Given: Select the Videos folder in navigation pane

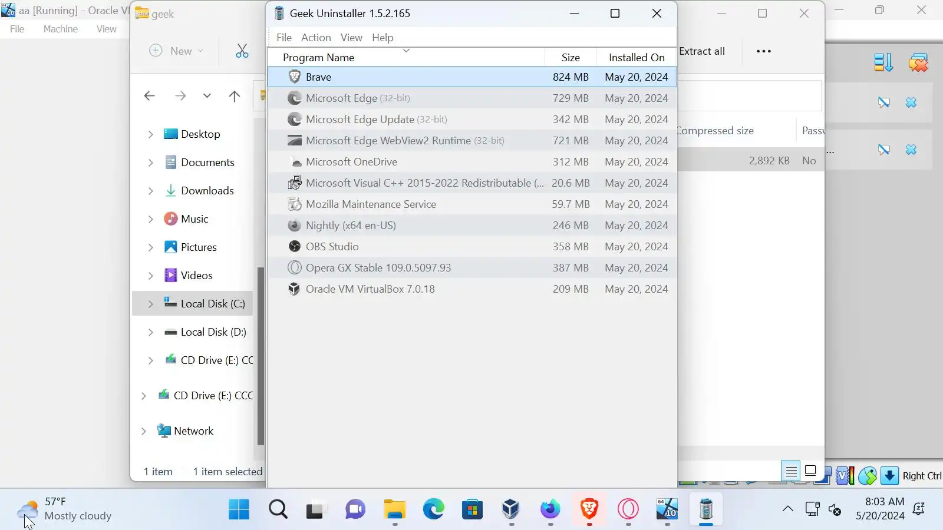Looking at the screenshot, I should 197,276.
